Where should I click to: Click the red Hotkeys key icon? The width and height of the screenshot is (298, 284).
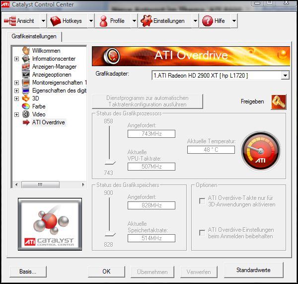click(55, 21)
